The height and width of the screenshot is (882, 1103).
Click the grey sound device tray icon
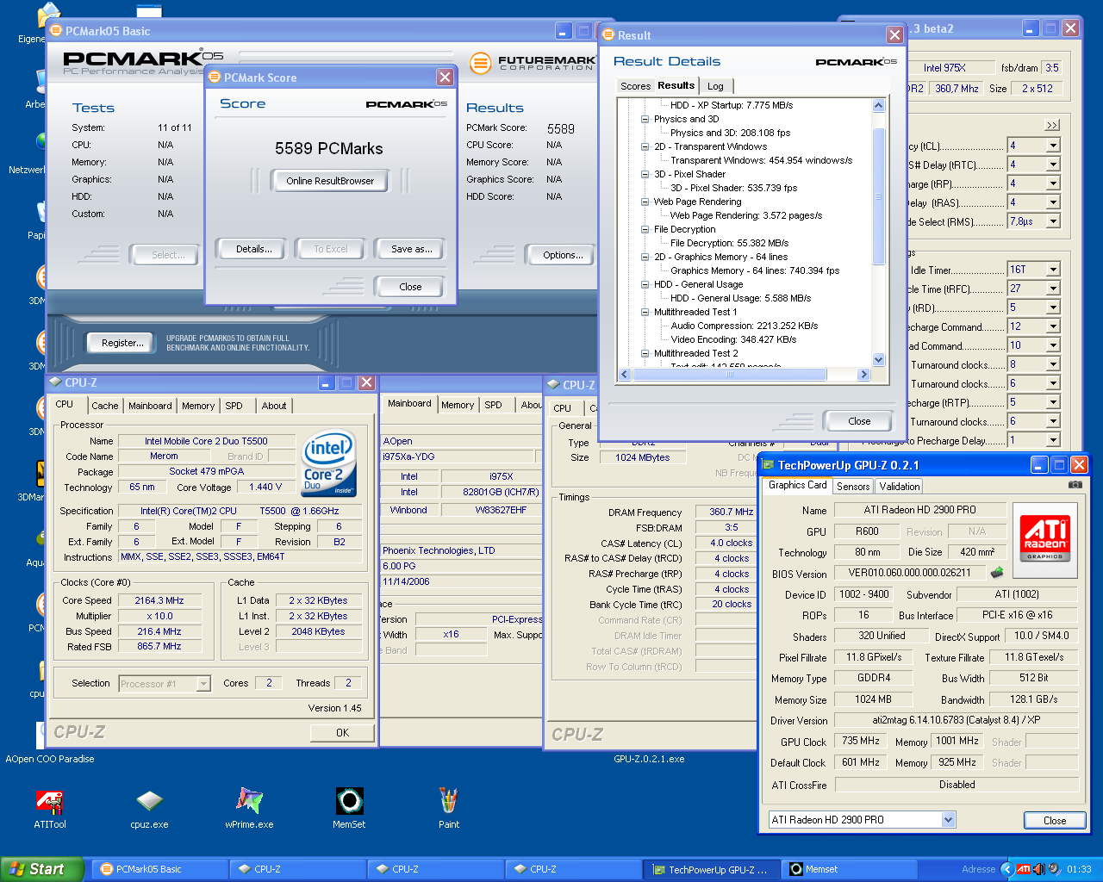click(1054, 869)
